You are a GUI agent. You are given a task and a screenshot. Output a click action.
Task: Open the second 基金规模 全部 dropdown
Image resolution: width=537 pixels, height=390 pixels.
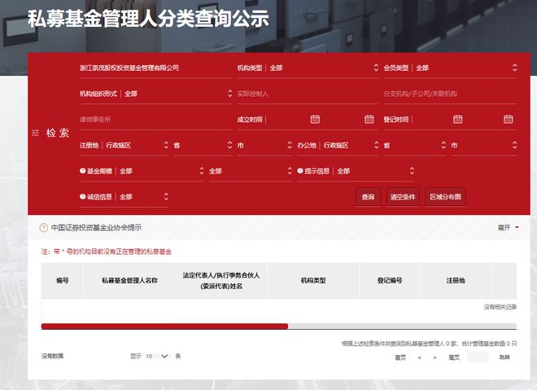[251, 171]
